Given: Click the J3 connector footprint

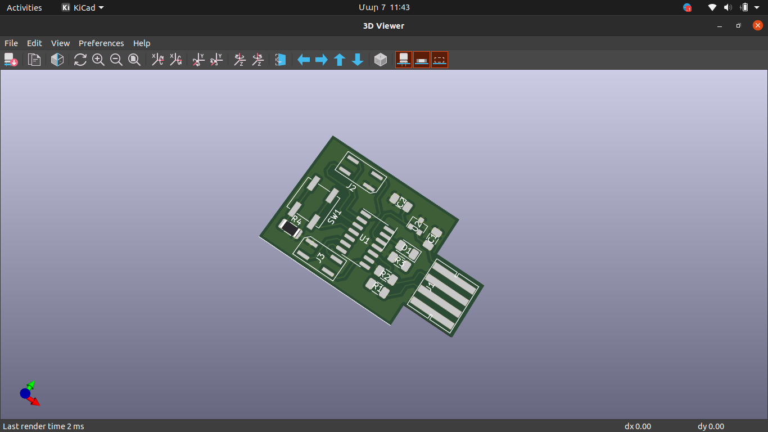Looking at the screenshot, I should coord(320,259).
